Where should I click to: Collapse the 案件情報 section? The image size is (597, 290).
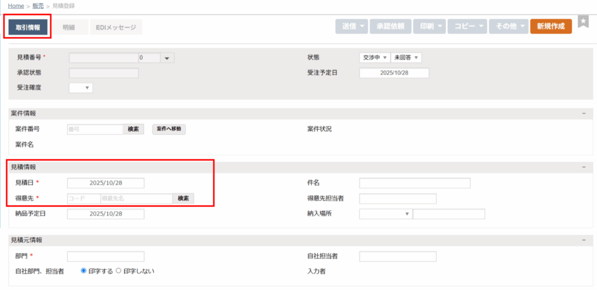(583, 114)
